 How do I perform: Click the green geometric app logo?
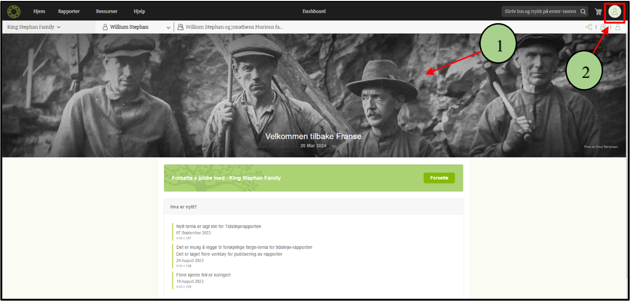coord(14,11)
